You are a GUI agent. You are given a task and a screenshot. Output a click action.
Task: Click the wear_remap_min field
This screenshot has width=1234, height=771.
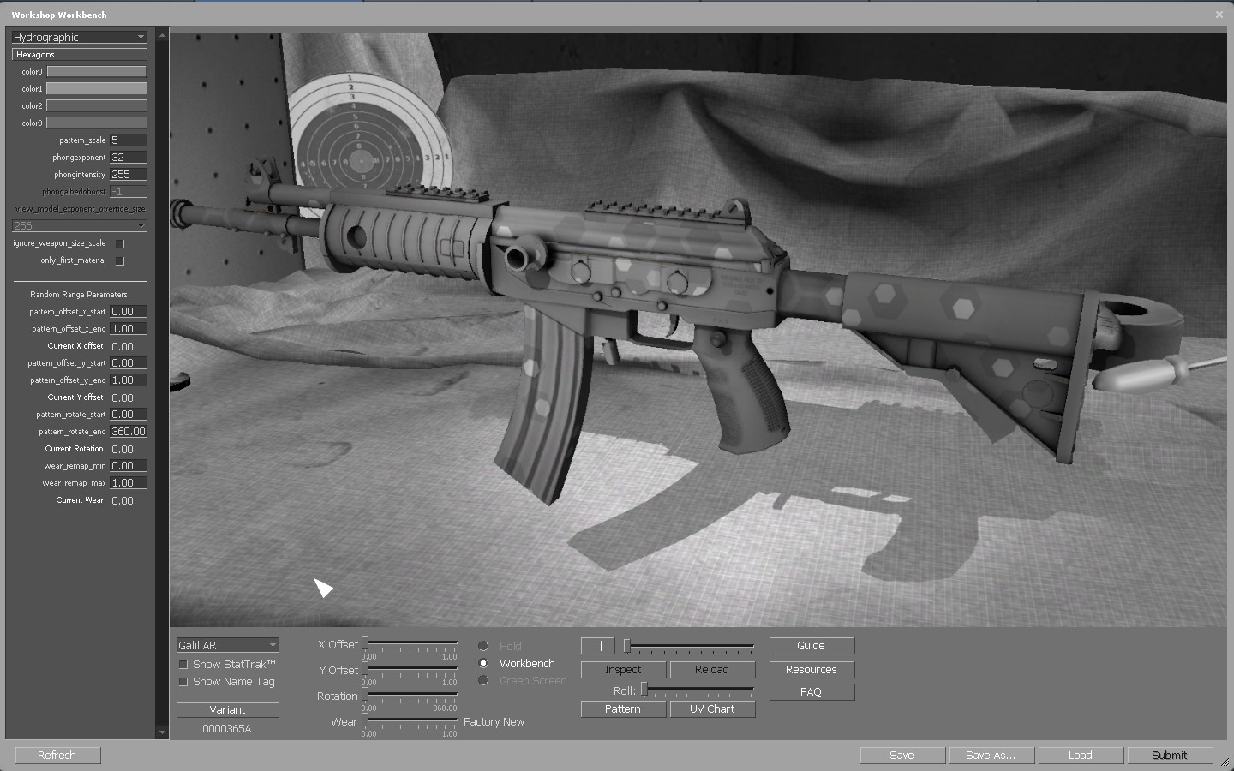point(129,466)
